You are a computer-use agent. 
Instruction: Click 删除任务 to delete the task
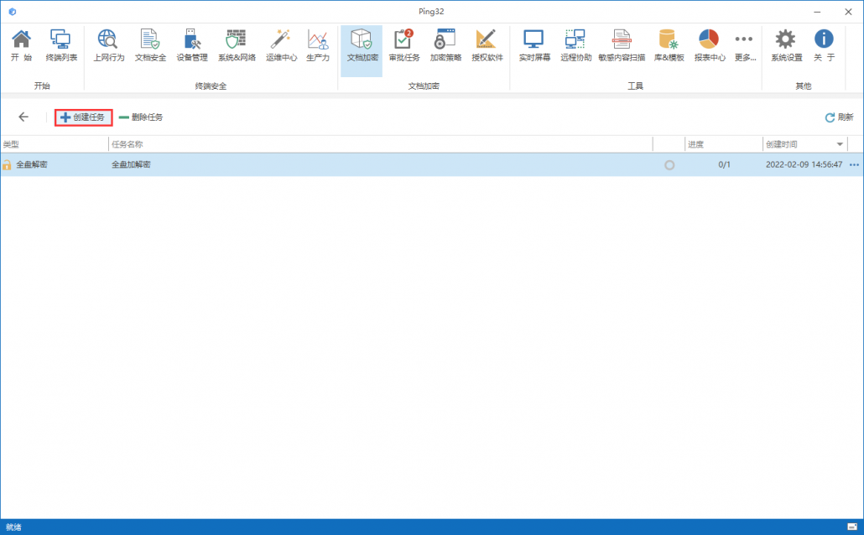141,117
